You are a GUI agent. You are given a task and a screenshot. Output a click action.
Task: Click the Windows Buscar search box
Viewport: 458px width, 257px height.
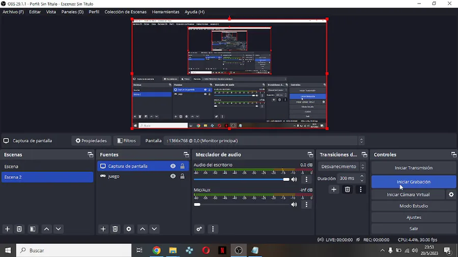[x=74, y=250]
